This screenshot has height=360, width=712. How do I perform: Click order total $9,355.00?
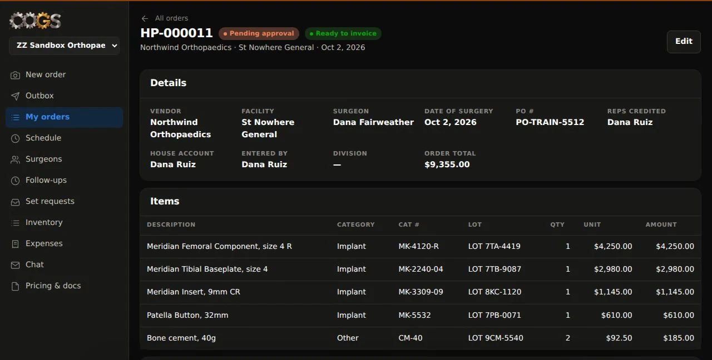click(447, 164)
